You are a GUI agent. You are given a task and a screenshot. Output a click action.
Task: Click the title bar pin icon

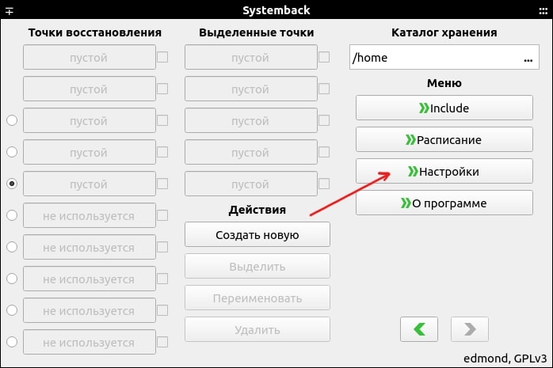tap(10, 11)
